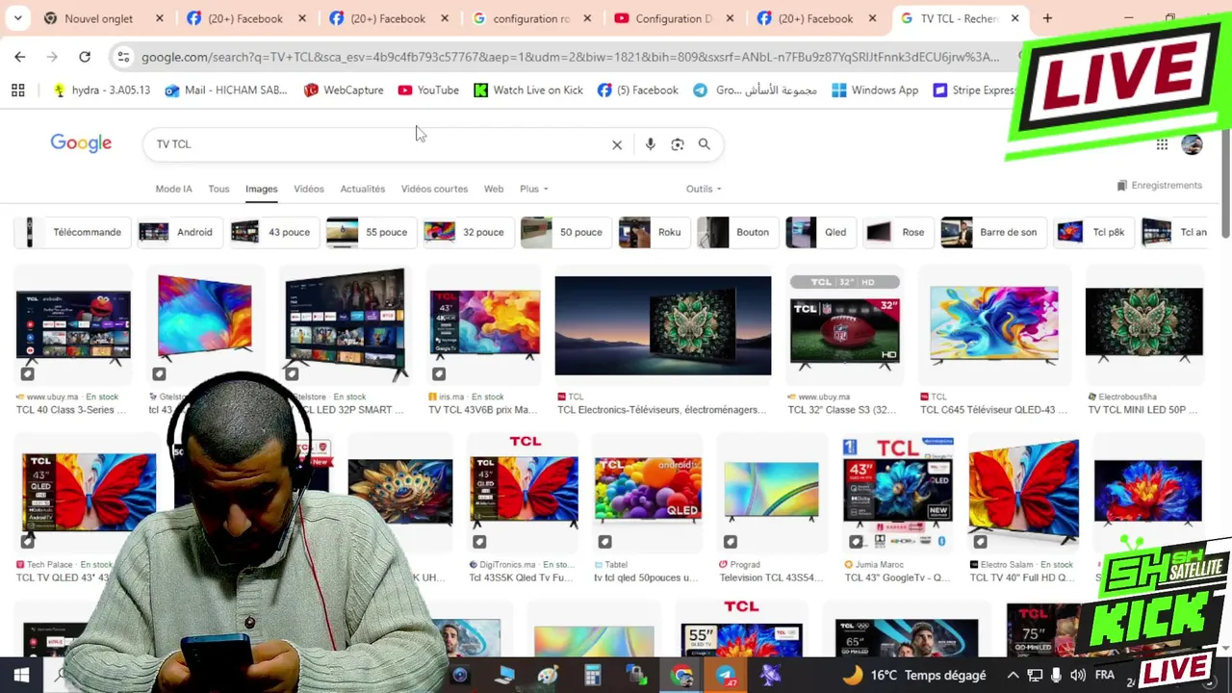
Task: Expand the Plus dropdown menu
Action: (x=534, y=189)
